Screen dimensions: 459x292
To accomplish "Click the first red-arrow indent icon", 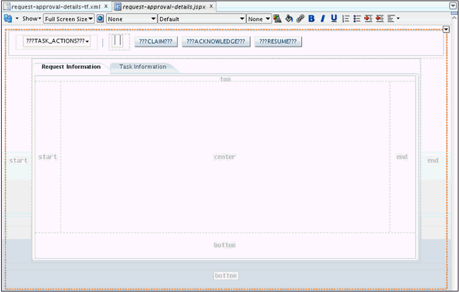I will click(368, 19).
